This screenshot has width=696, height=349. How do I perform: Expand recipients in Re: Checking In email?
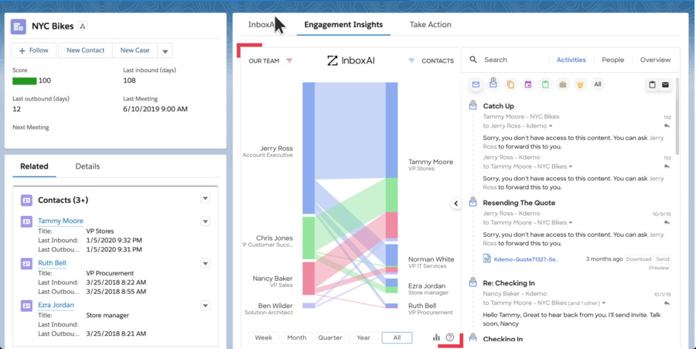604,303
